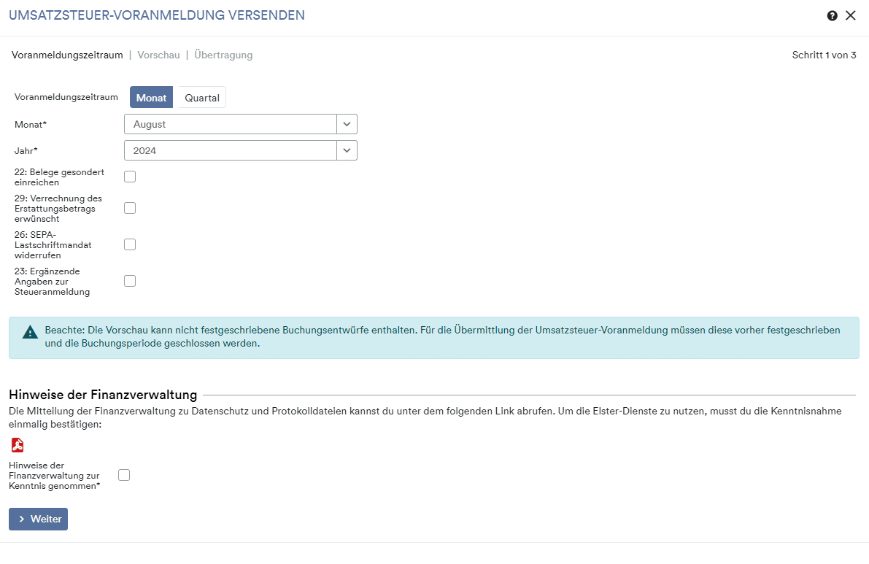Viewport: 869px width, 564px height.
Task: Click the 'Beachte: Die Vorschau' notice text
Action: (x=442, y=337)
